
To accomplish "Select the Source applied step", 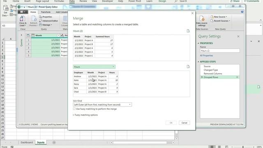I will click(207, 66).
